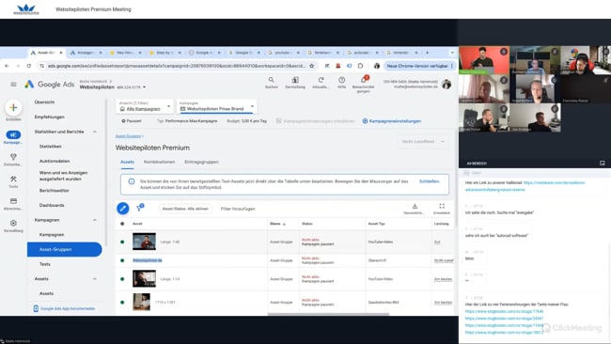Sort by the Ebene column
This screenshot has width=611, height=344.
(278, 224)
